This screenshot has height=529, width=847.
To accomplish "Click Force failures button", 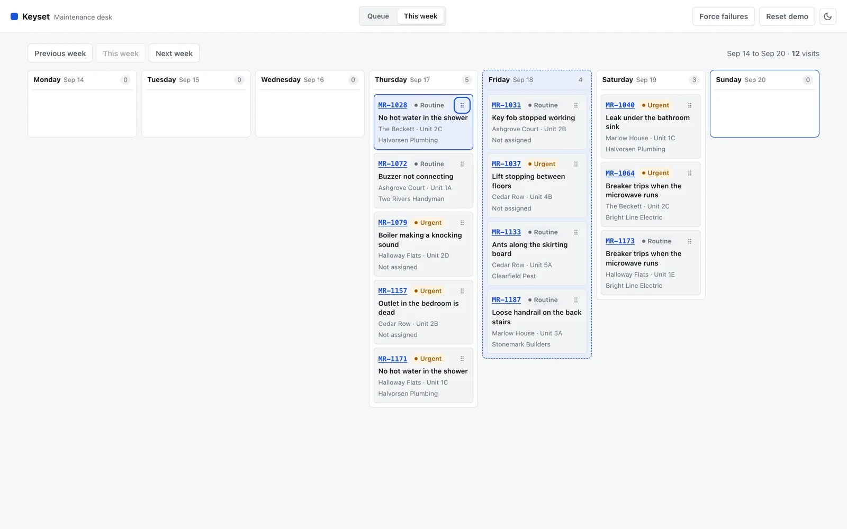I will pos(724,16).
